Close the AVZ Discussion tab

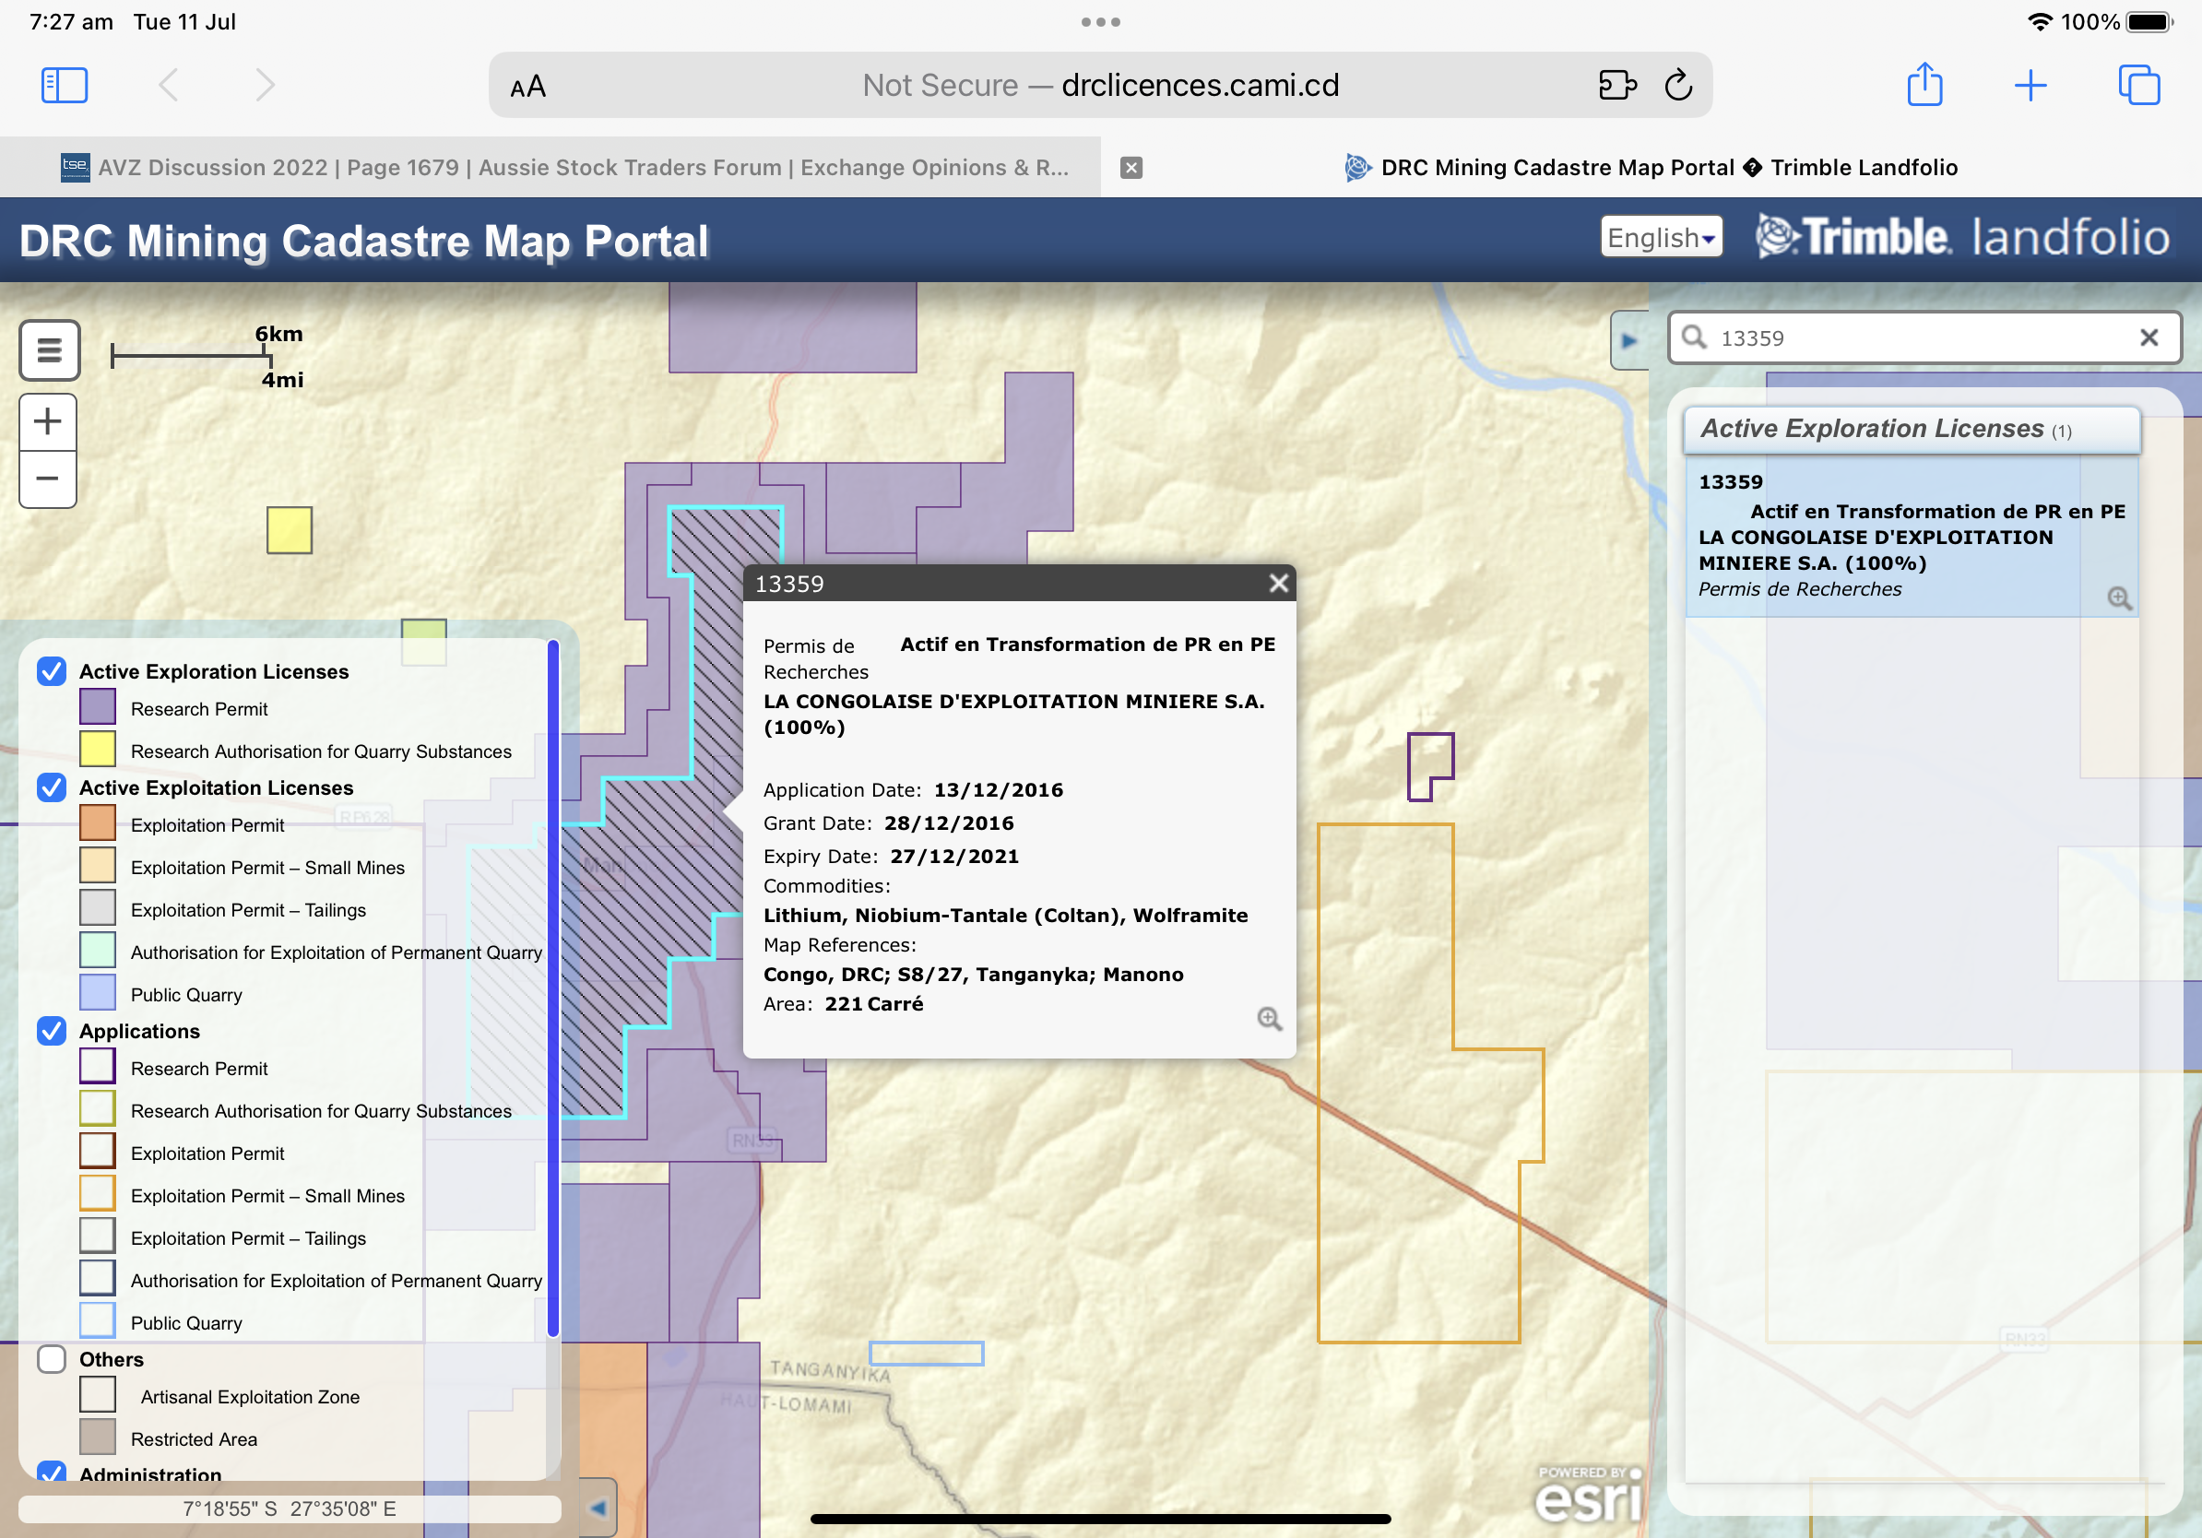point(1131,168)
